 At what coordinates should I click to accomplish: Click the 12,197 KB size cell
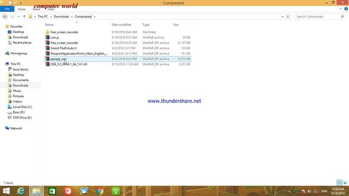point(184,42)
